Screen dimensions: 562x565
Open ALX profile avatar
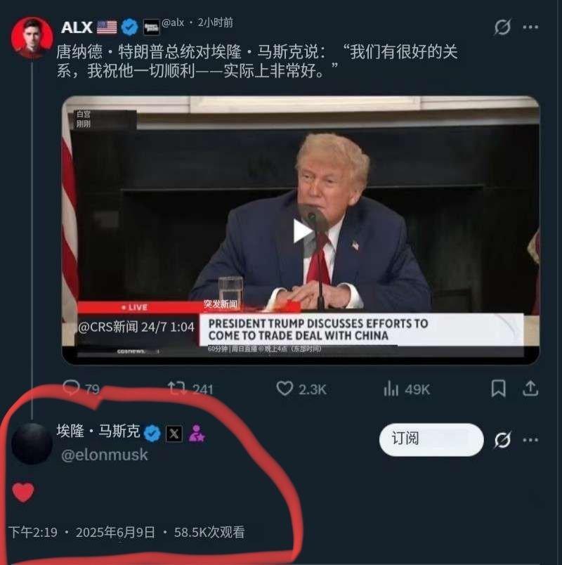click(x=32, y=37)
